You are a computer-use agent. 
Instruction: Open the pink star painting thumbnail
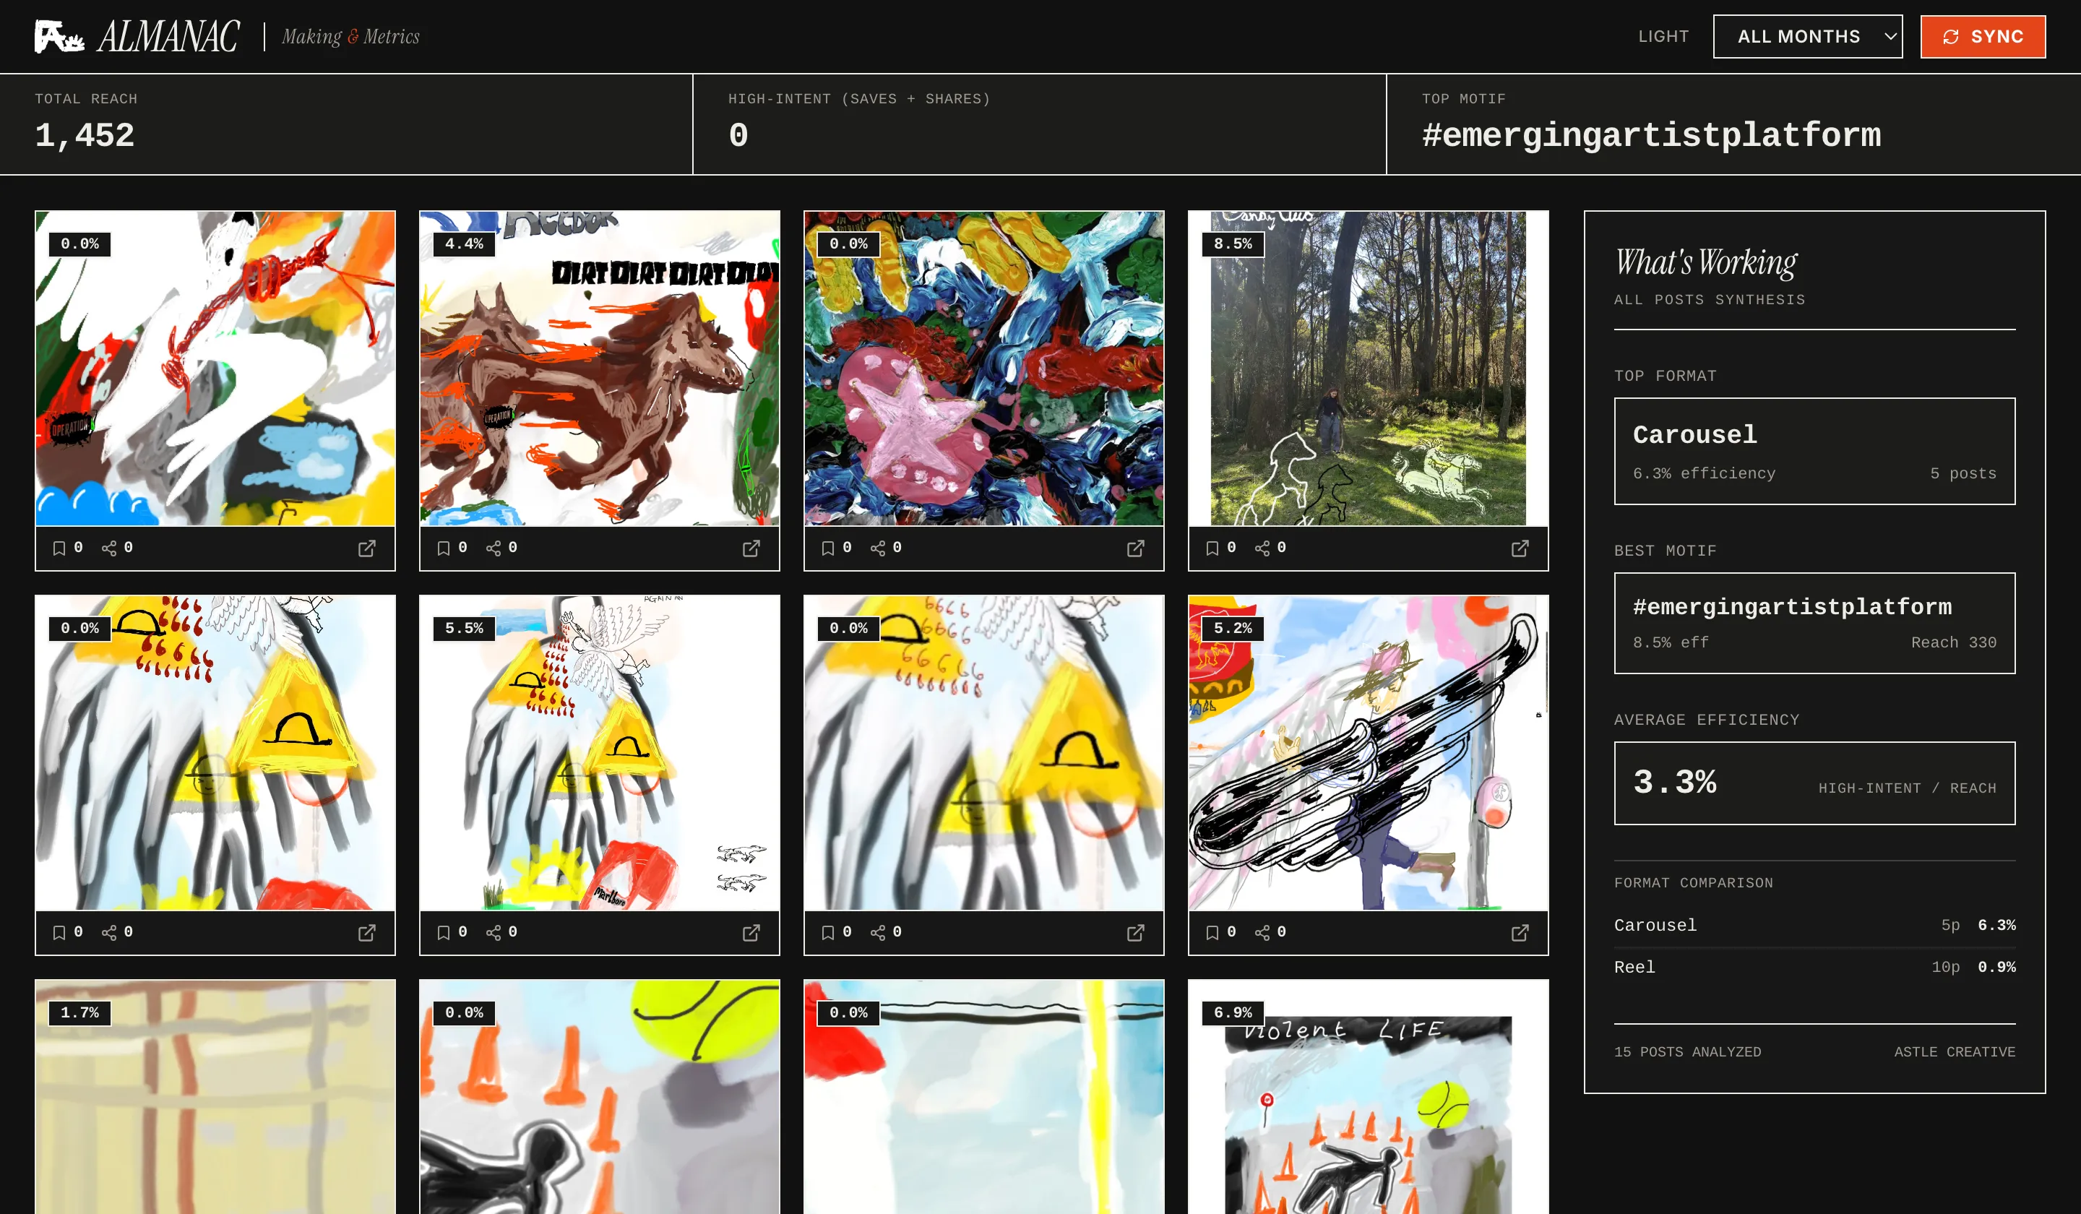point(984,369)
